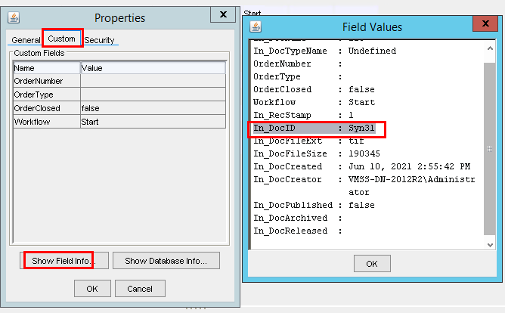Select the Custom tab
Screen dimensions: 505x313
[x=61, y=39]
